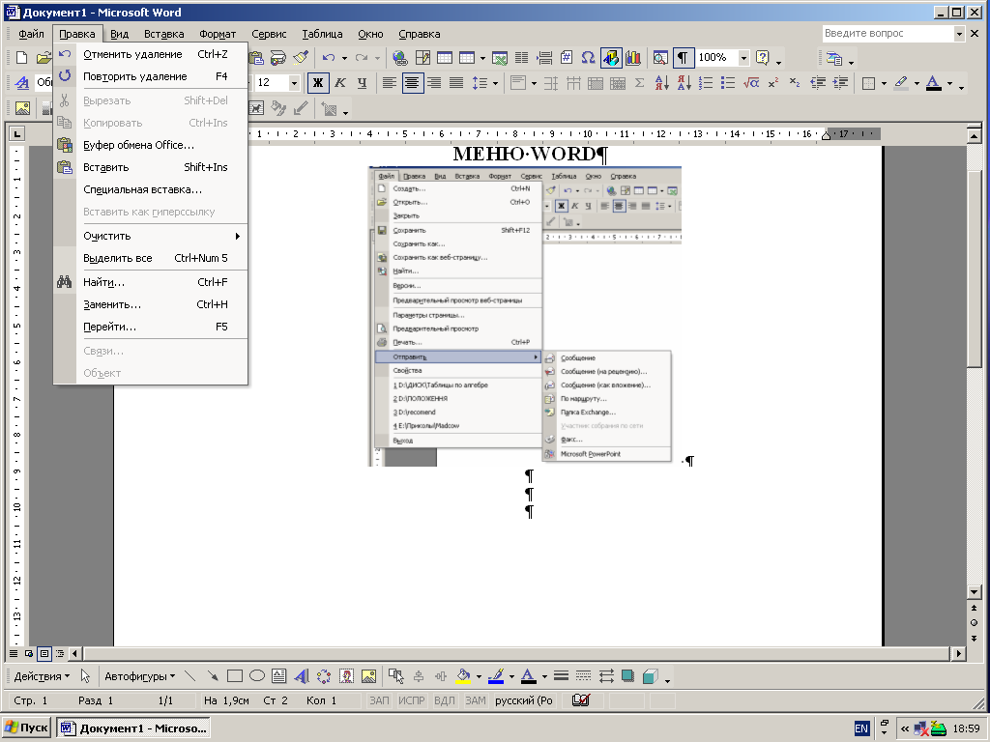This screenshot has height=742, width=990.
Task: Expand the Автофигуры dropdown menu
Action: coord(139,676)
